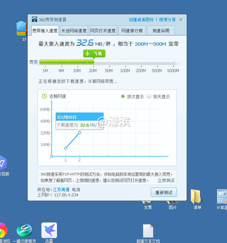Viewport: 227px width, 243px height.
Task: Click the 03月09日 speed tooltip
Action: 79,121
